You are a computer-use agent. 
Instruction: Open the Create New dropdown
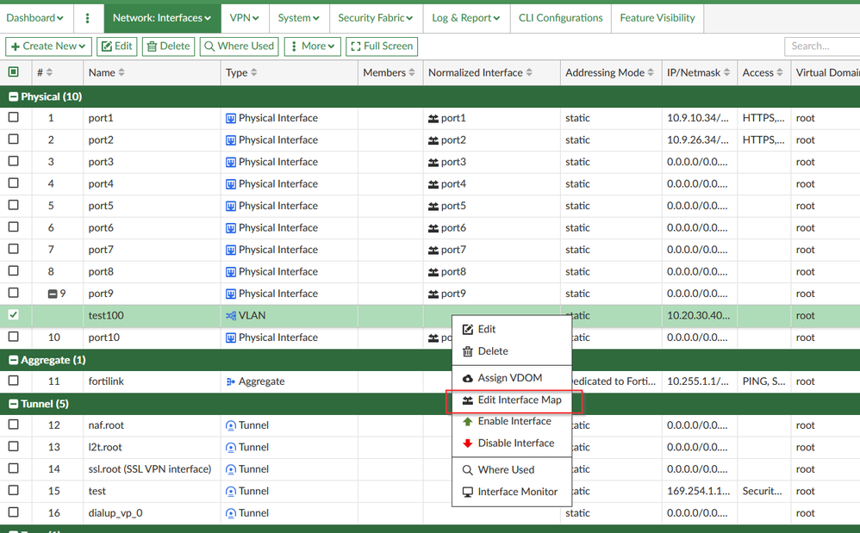[48, 46]
